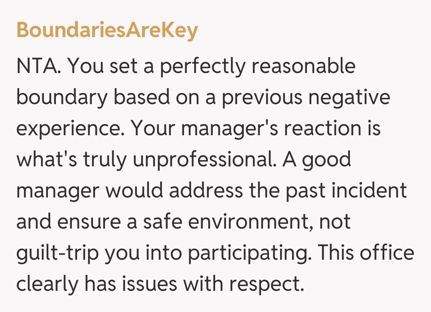Click the word "clearly" in the last line

click(x=47, y=284)
